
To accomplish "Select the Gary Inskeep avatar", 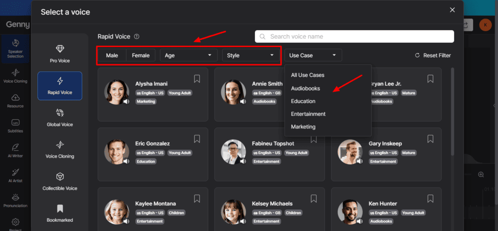I will [350, 152].
